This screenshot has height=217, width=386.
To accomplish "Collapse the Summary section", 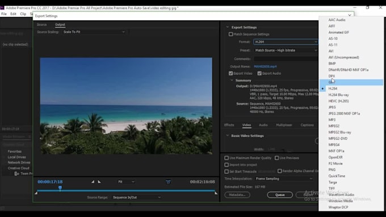I will pos(232,80).
